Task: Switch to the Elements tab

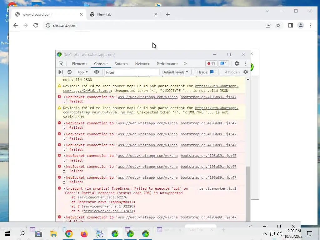Action: click(x=79, y=64)
